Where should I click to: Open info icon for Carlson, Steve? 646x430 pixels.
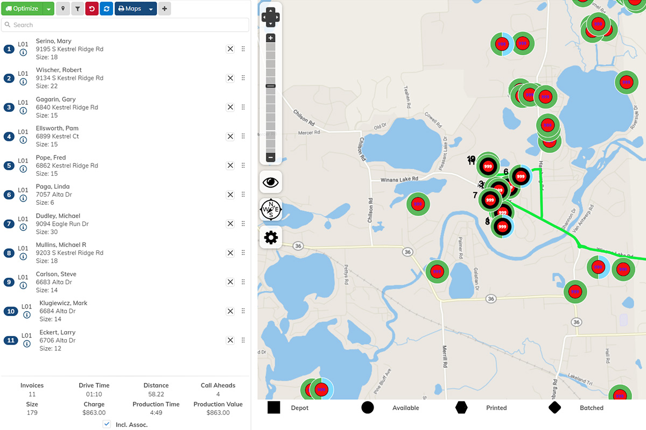pyautogui.click(x=23, y=285)
